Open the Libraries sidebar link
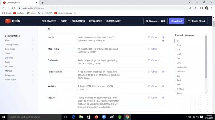This screenshot has height=120, width=215. click(x=9, y=58)
